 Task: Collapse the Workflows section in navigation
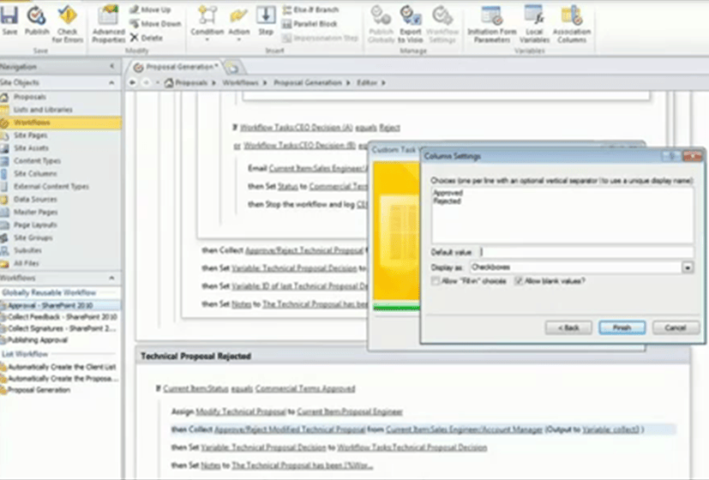coord(111,278)
